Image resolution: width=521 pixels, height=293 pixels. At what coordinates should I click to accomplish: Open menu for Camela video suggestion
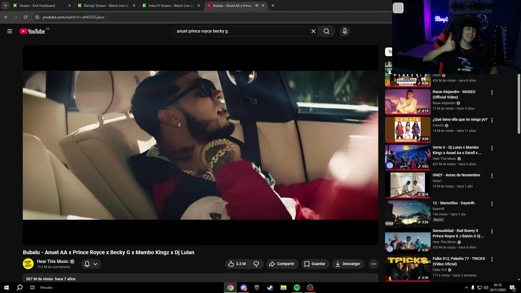492,120
